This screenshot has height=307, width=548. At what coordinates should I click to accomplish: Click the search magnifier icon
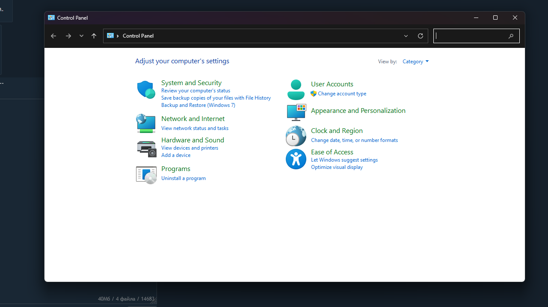pos(511,36)
